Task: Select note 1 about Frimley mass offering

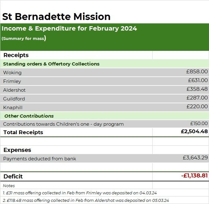Action: point(80,193)
